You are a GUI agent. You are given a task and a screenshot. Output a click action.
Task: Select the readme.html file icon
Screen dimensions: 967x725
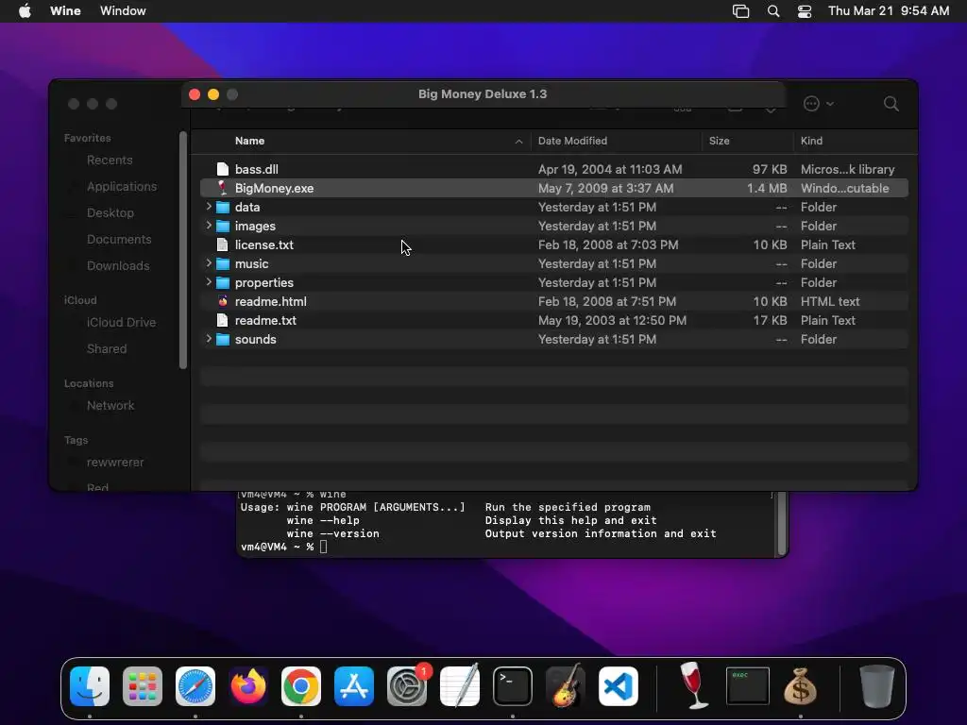pyautogui.click(x=223, y=301)
